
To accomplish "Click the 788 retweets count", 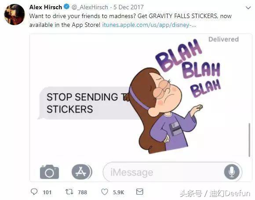I will click(x=83, y=193).
